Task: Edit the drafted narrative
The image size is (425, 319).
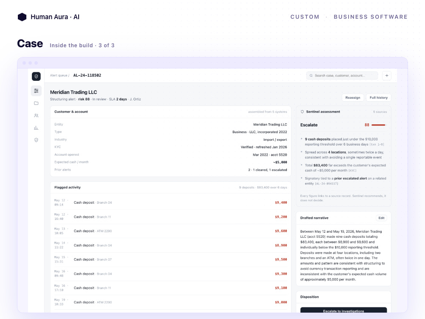Action: pyautogui.click(x=381, y=218)
